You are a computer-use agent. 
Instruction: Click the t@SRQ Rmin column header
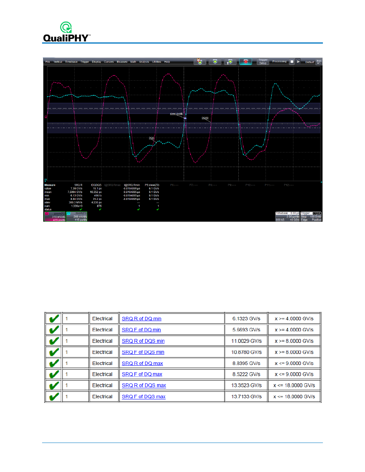[132, 185]
